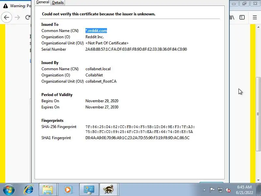The height and width of the screenshot is (196, 261).
Task: Click the 'Fingerprints' heading
Action: pos(52,120)
